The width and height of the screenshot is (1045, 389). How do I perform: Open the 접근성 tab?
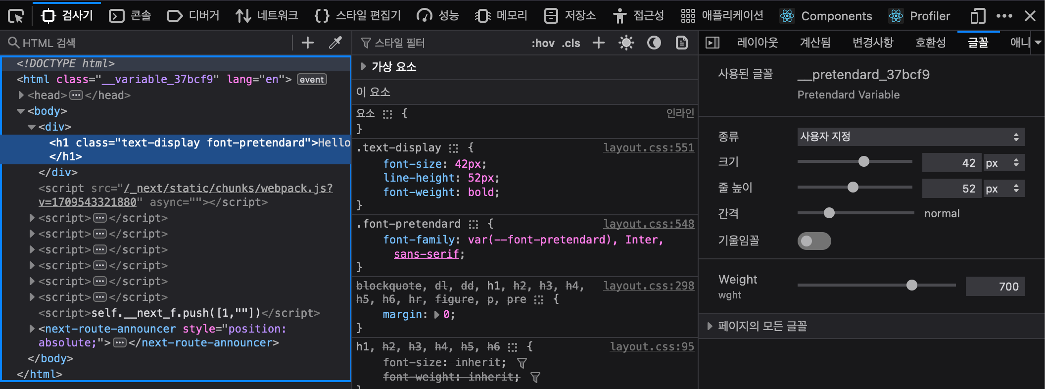638,16
